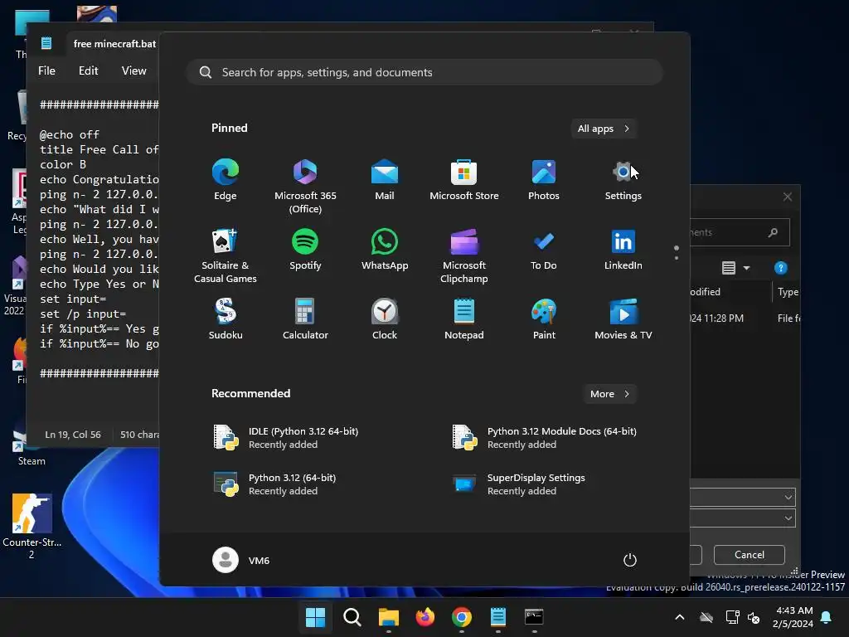Viewport: 849px width, 637px height.
Task: Launch Solitaire & Casual Games
Action: 226,256
